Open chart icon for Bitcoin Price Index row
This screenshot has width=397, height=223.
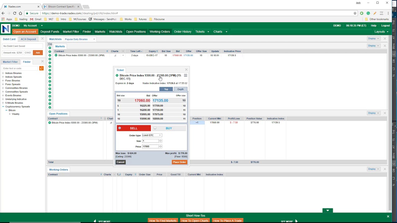point(115,55)
